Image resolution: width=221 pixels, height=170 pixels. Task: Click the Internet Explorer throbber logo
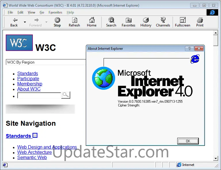(212, 12)
